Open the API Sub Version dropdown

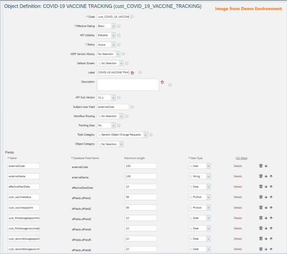113,97
